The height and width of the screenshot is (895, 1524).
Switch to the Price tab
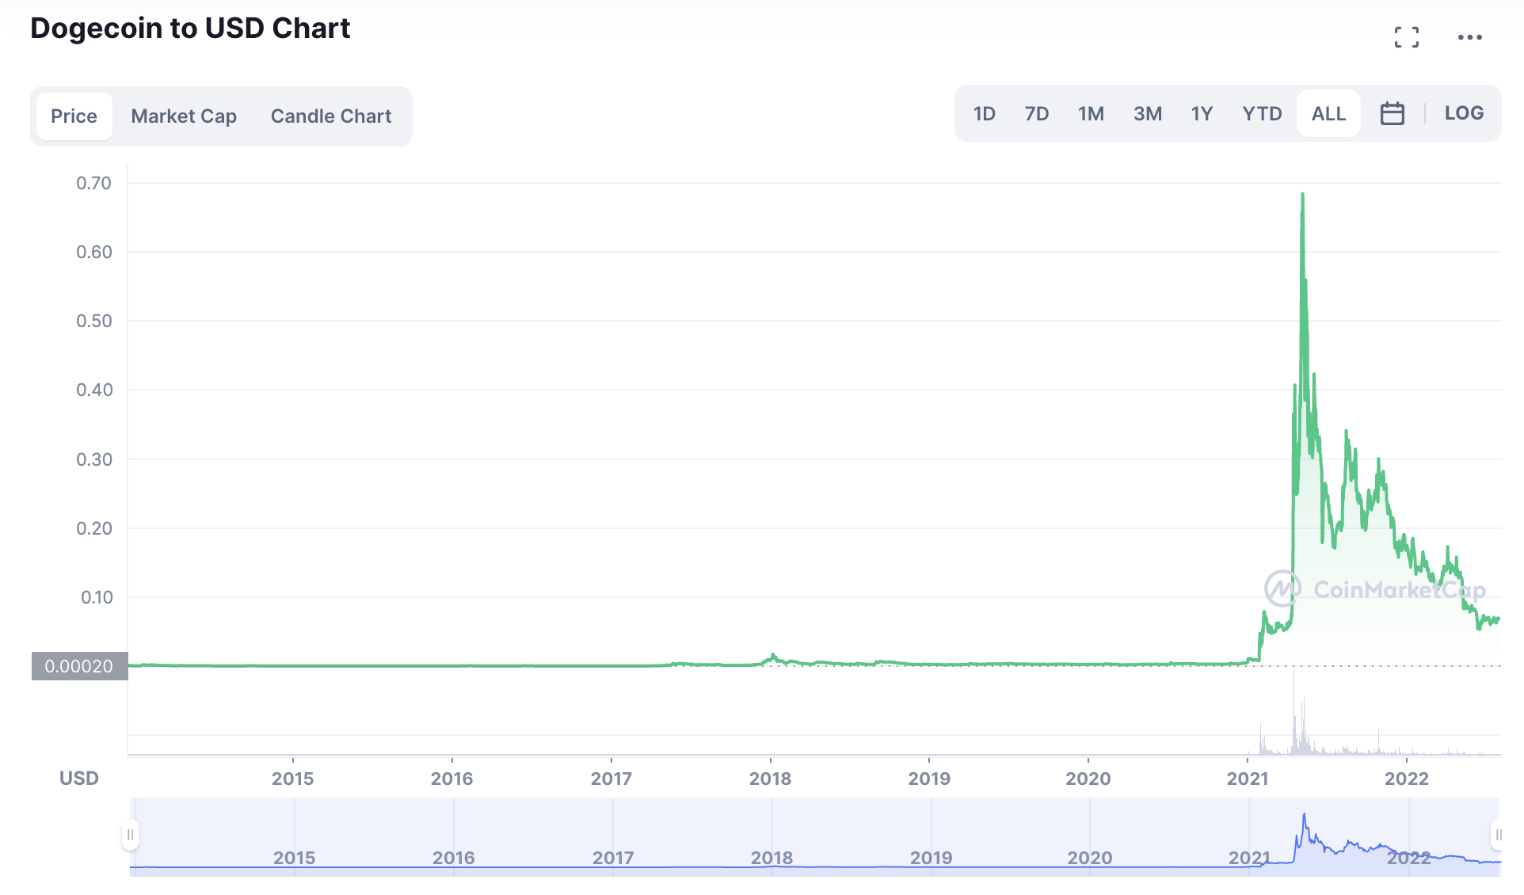click(x=74, y=116)
